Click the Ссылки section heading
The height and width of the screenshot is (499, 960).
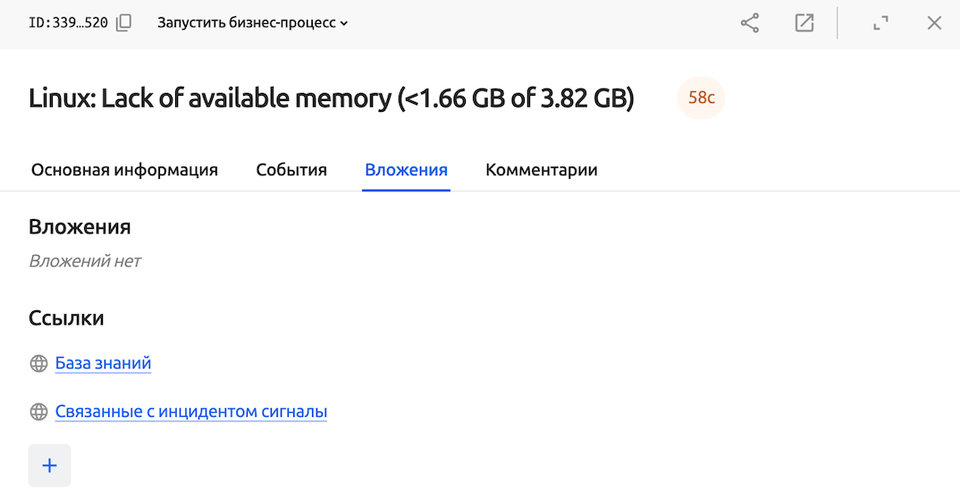pos(66,317)
